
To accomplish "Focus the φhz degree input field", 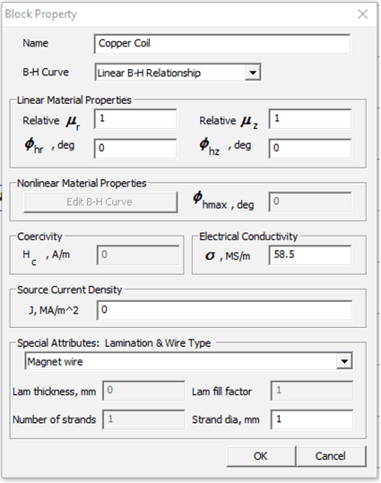I will pyautogui.click(x=310, y=148).
